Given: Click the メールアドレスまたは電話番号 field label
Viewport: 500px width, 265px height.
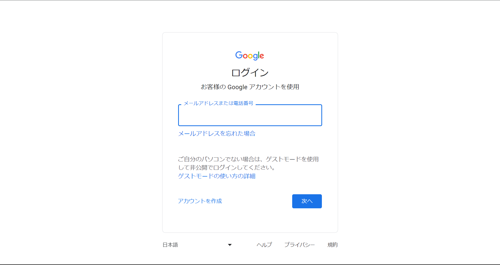Looking at the screenshot, I should click(218, 104).
